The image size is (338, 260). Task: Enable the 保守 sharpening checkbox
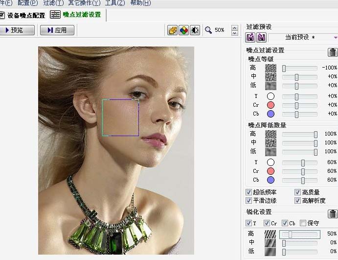coord(303,223)
